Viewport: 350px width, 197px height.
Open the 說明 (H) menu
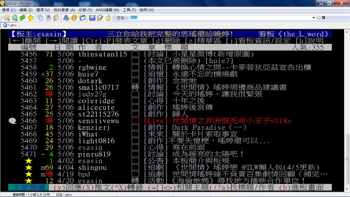coord(147,10)
